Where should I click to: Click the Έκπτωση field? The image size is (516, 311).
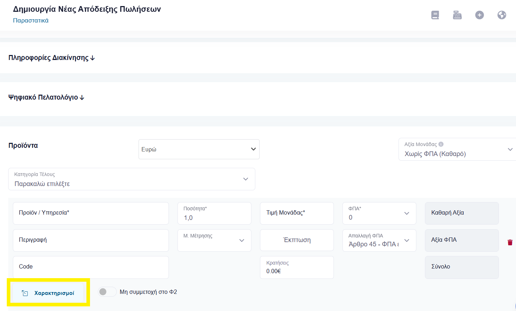[x=297, y=240]
